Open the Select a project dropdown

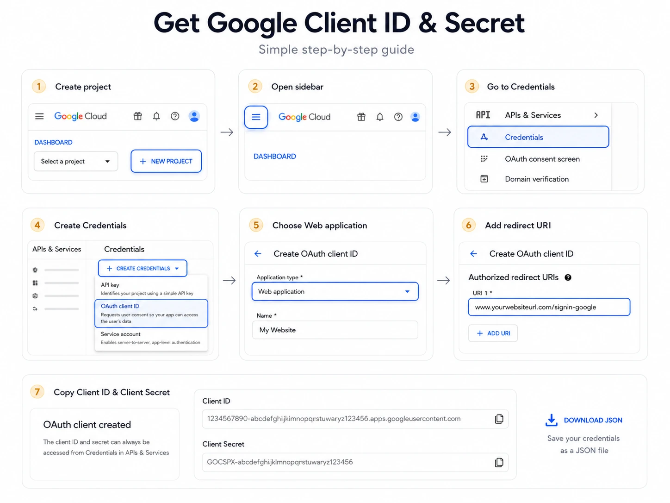coord(76,161)
